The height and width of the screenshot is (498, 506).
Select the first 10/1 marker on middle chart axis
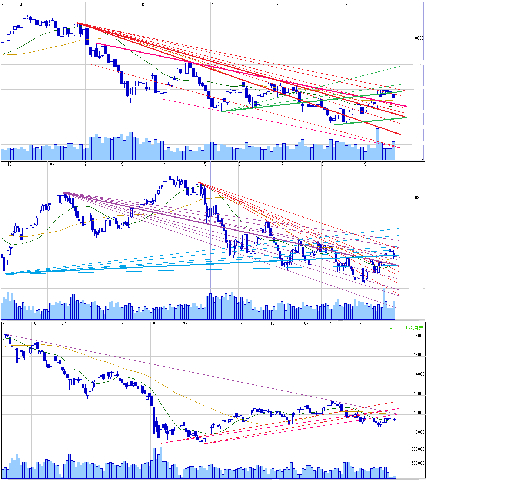coord(52,164)
